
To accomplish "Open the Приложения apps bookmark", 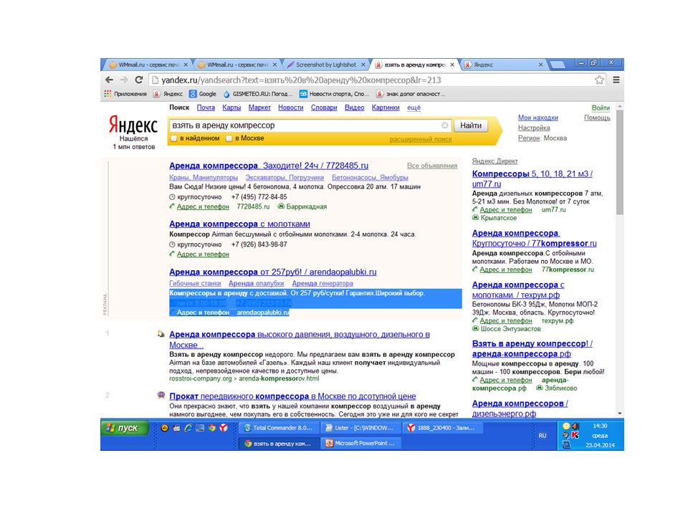I will point(125,94).
